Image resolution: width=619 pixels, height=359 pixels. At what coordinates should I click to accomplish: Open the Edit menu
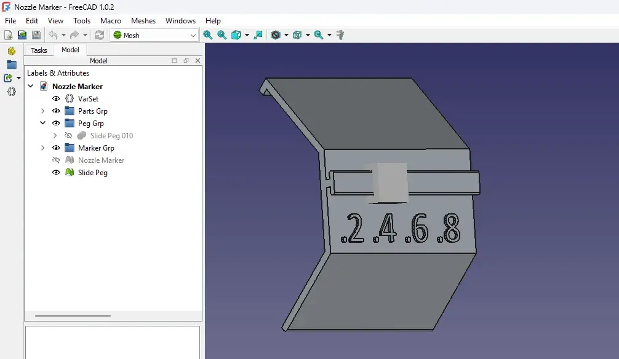tap(32, 21)
